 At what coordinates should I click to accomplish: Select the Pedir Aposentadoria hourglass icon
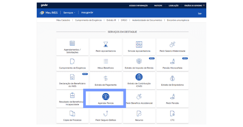click(x=106, y=44)
